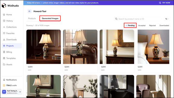Open dark room with bowl thumbnail
The width and height of the screenshot is (174, 98).
pyautogui.click(x=117, y=86)
